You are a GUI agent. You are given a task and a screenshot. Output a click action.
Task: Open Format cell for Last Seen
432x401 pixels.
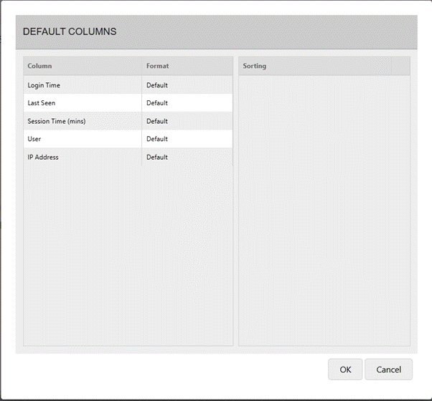[187, 103]
